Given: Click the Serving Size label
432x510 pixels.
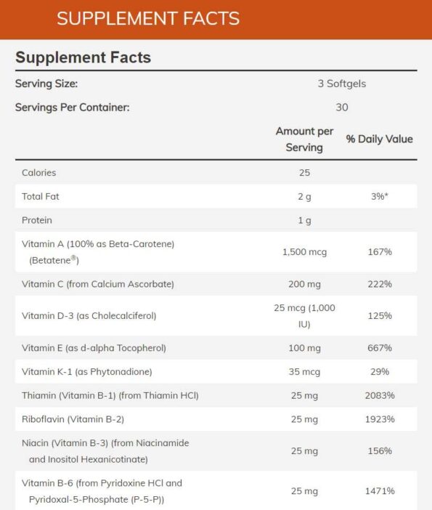Looking at the screenshot, I should click(46, 84).
